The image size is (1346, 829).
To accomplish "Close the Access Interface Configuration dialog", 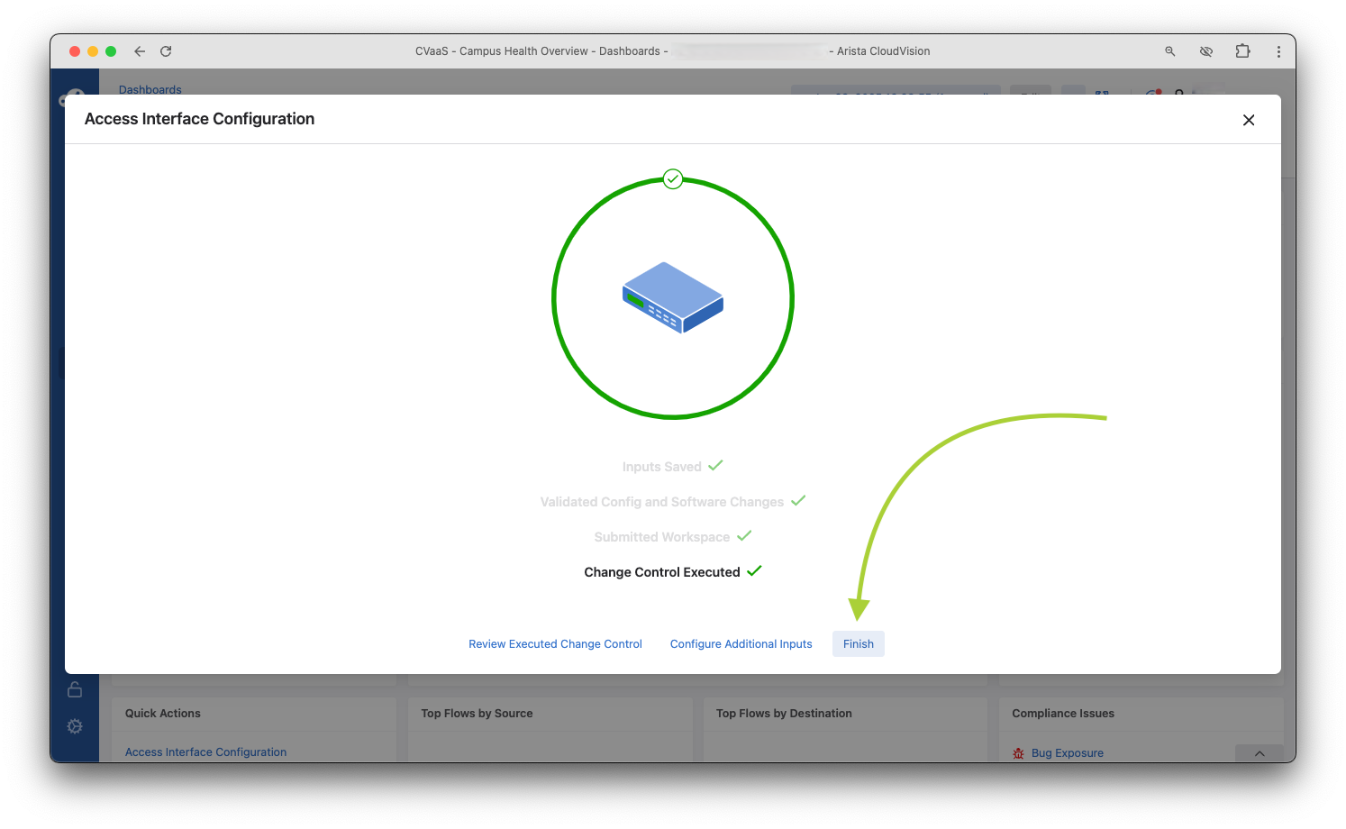I will 1248,120.
